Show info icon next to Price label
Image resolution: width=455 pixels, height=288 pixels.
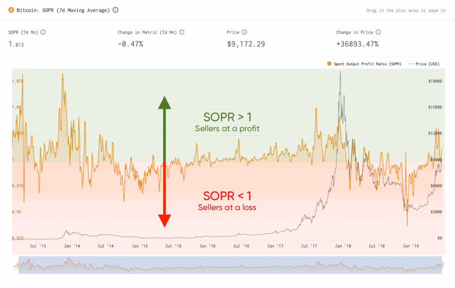(244, 32)
